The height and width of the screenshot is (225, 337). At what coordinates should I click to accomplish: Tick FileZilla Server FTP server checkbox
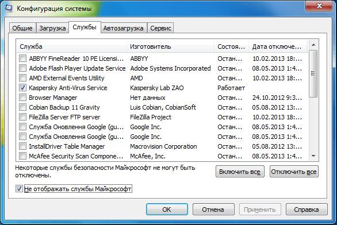pos(22,117)
